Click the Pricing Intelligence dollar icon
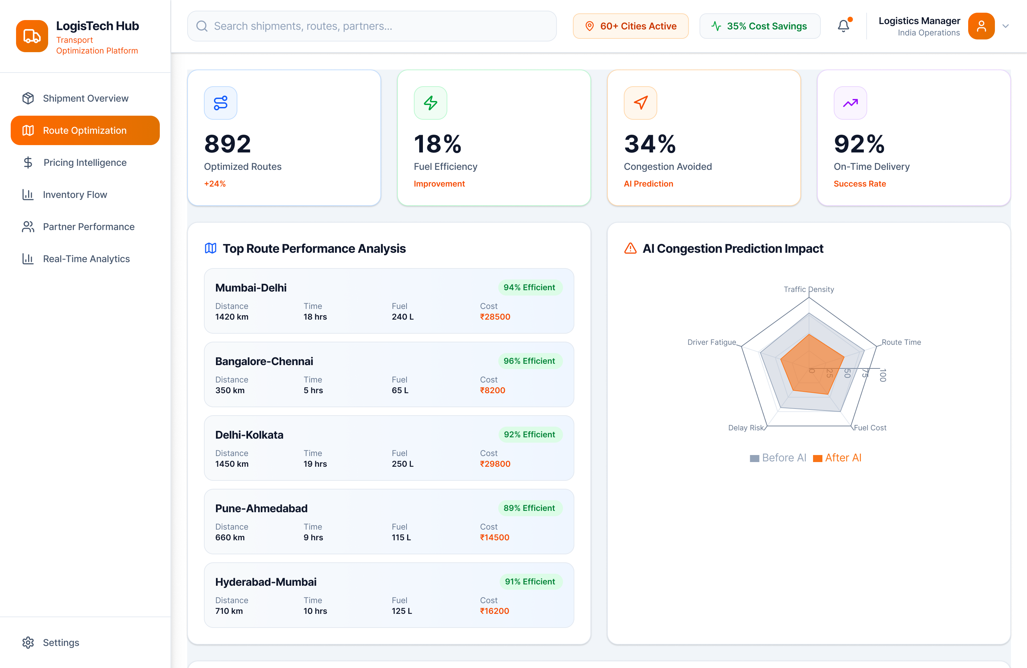This screenshot has height=668, width=1027. click(x=28, y=162)
